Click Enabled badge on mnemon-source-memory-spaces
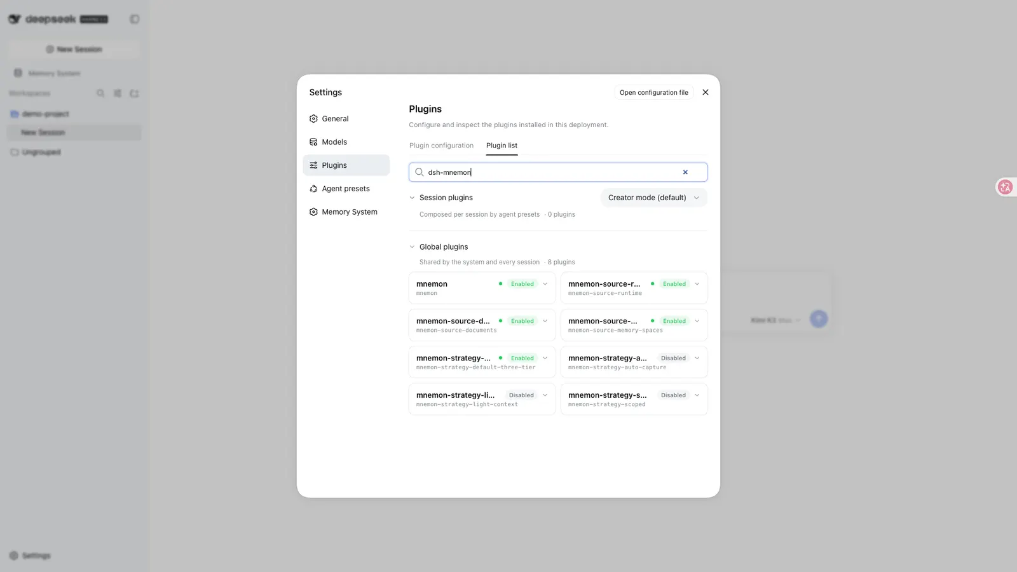1017x572 pixels. (674, 321)
